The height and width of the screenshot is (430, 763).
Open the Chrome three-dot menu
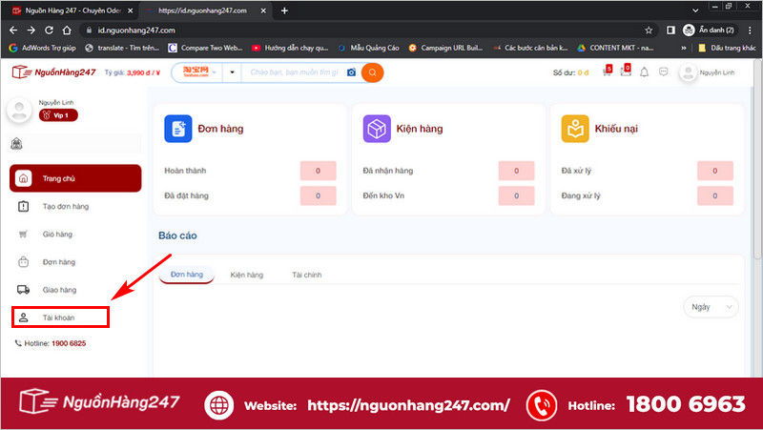click(x=750, y=31)
